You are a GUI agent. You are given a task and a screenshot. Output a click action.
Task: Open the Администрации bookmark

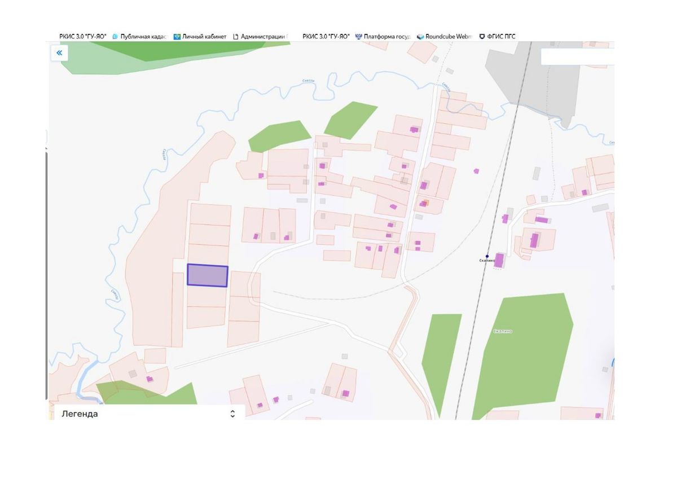[x=260, y=37]
